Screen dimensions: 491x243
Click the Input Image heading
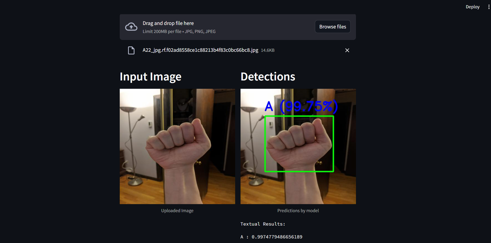click(x=151, y=77)
